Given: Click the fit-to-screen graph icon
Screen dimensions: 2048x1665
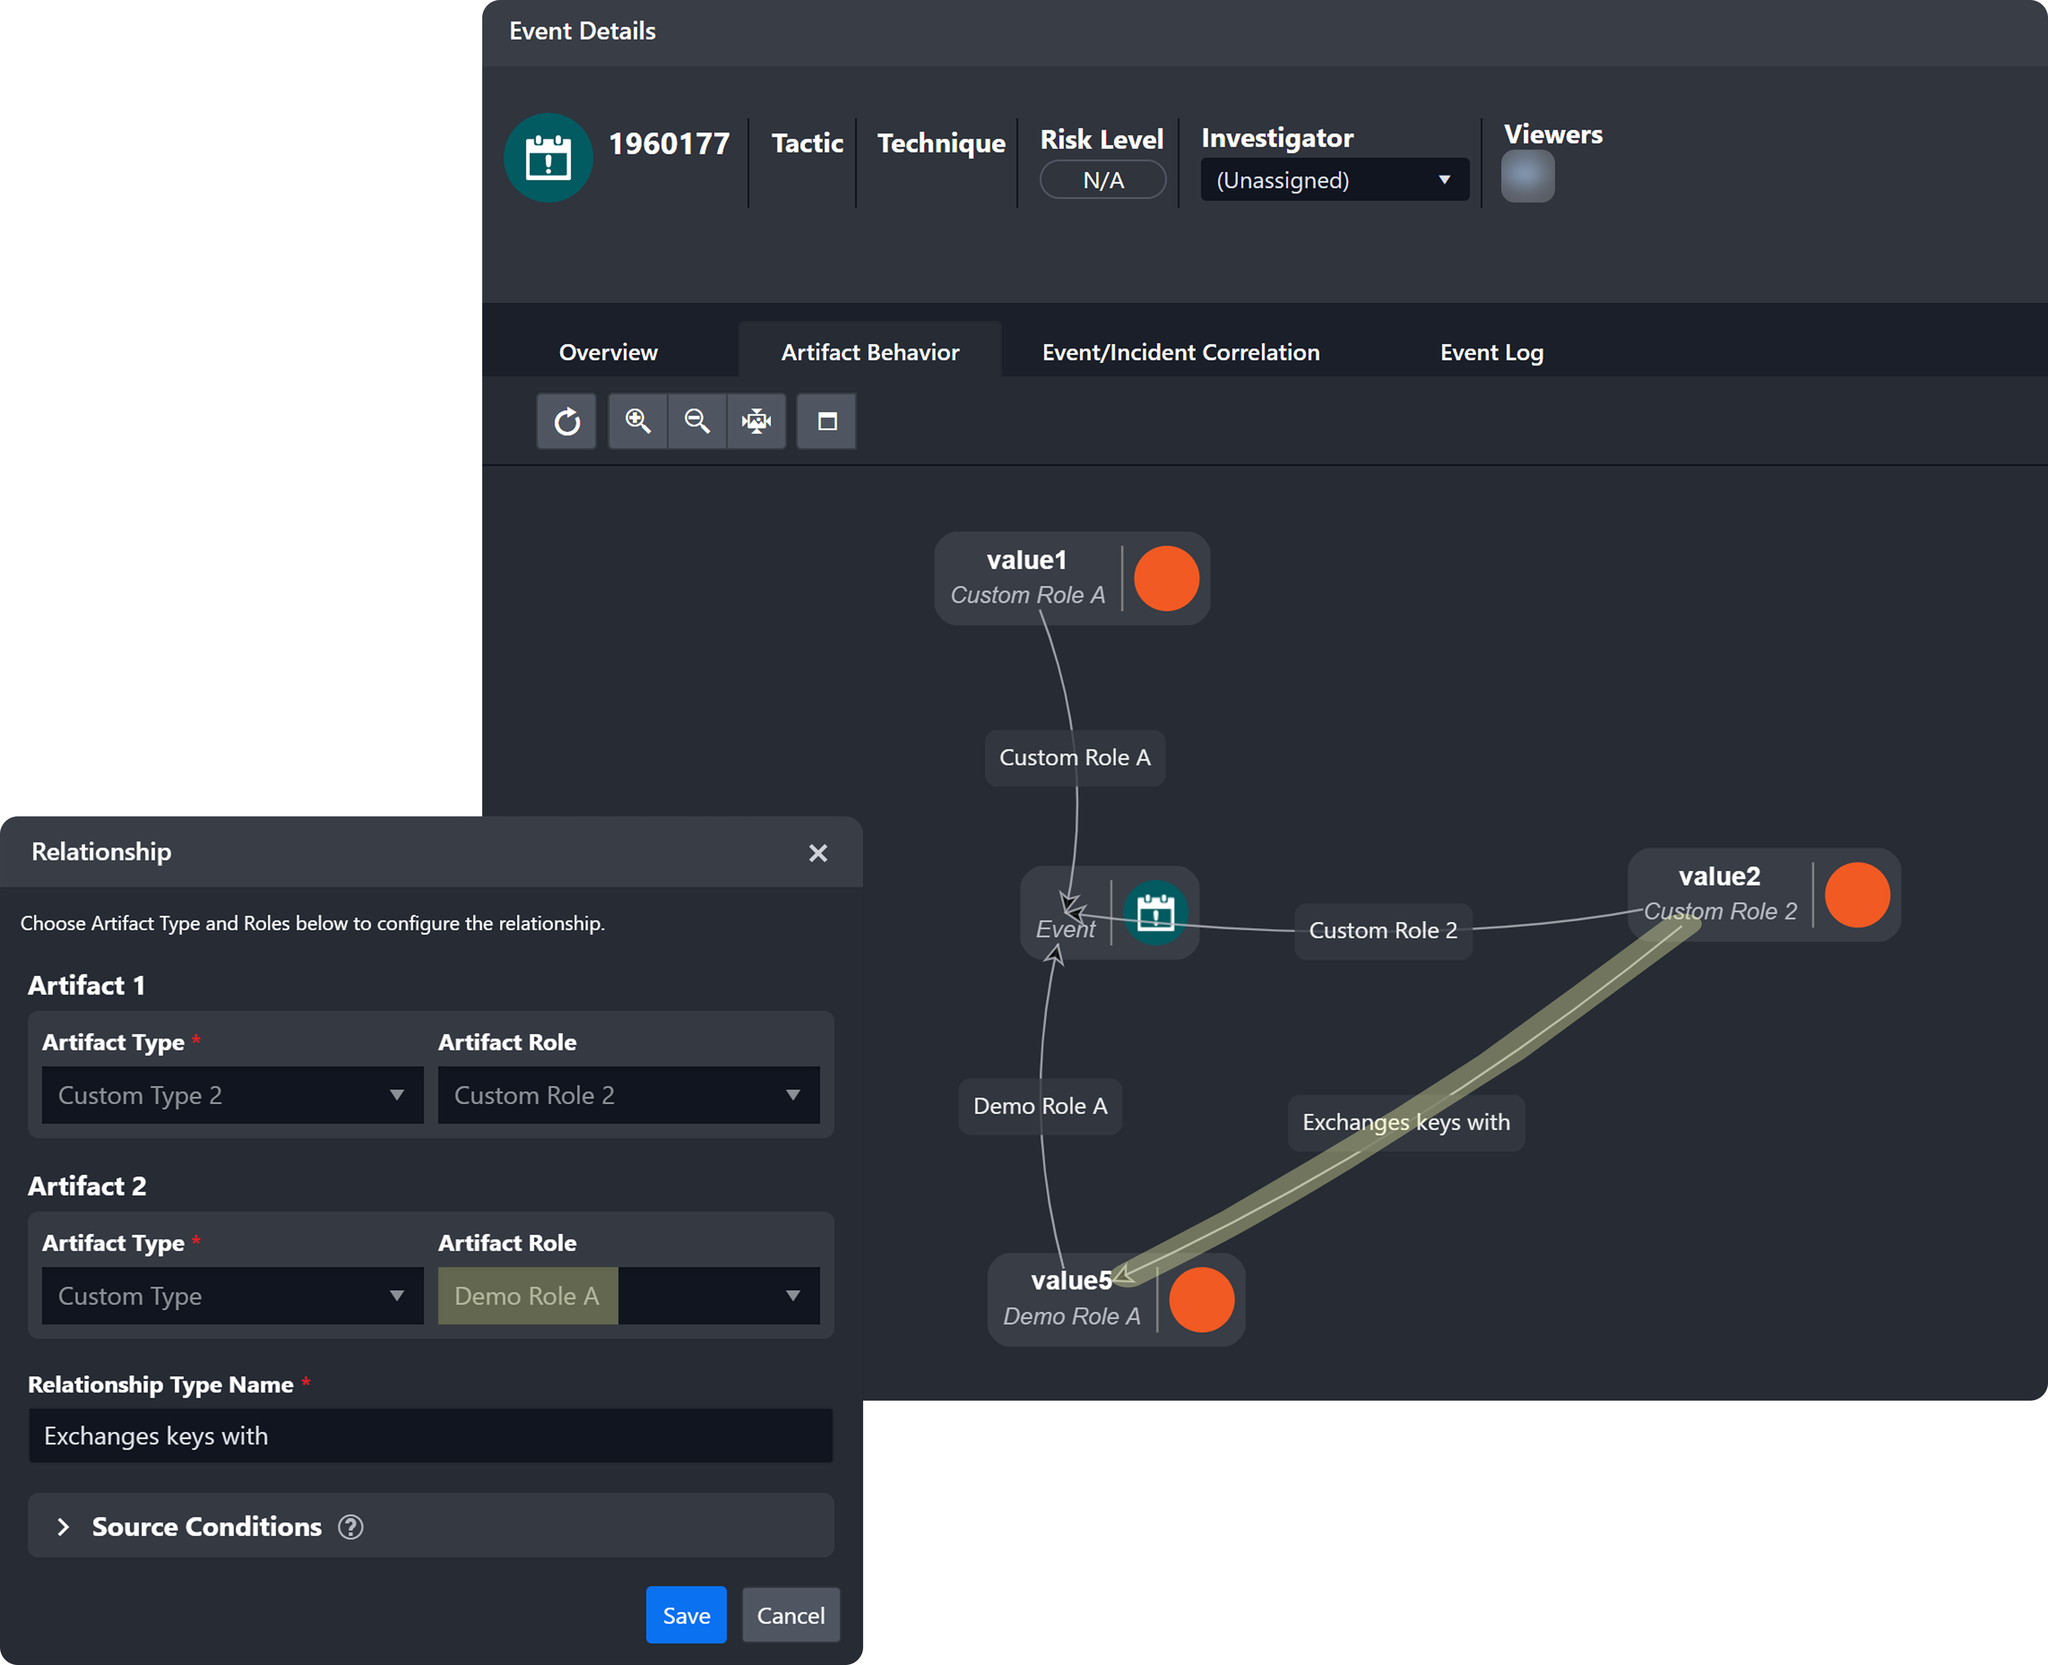Looking at the screenshot, I should click(757, 421).
